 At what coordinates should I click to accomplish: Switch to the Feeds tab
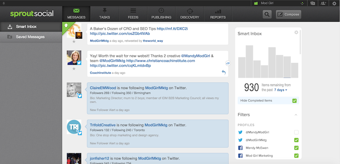click(x=133, y=14)
